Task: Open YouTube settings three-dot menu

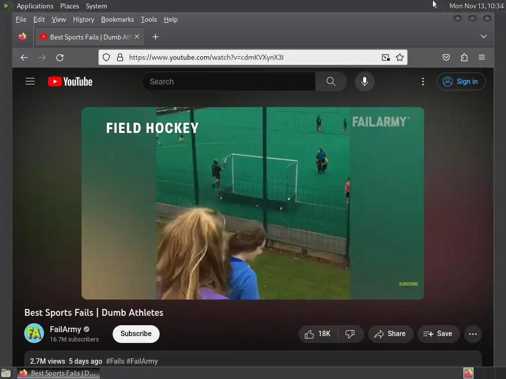Action: point(423,81)
